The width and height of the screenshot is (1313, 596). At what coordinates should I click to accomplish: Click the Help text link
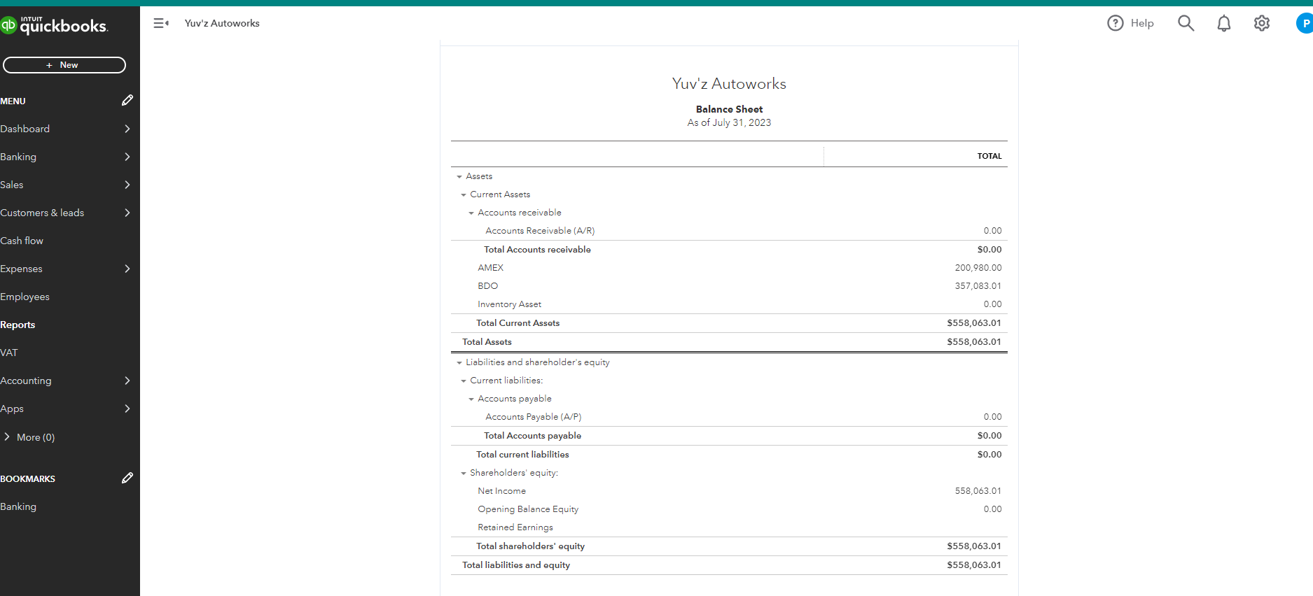point(1142,23)
